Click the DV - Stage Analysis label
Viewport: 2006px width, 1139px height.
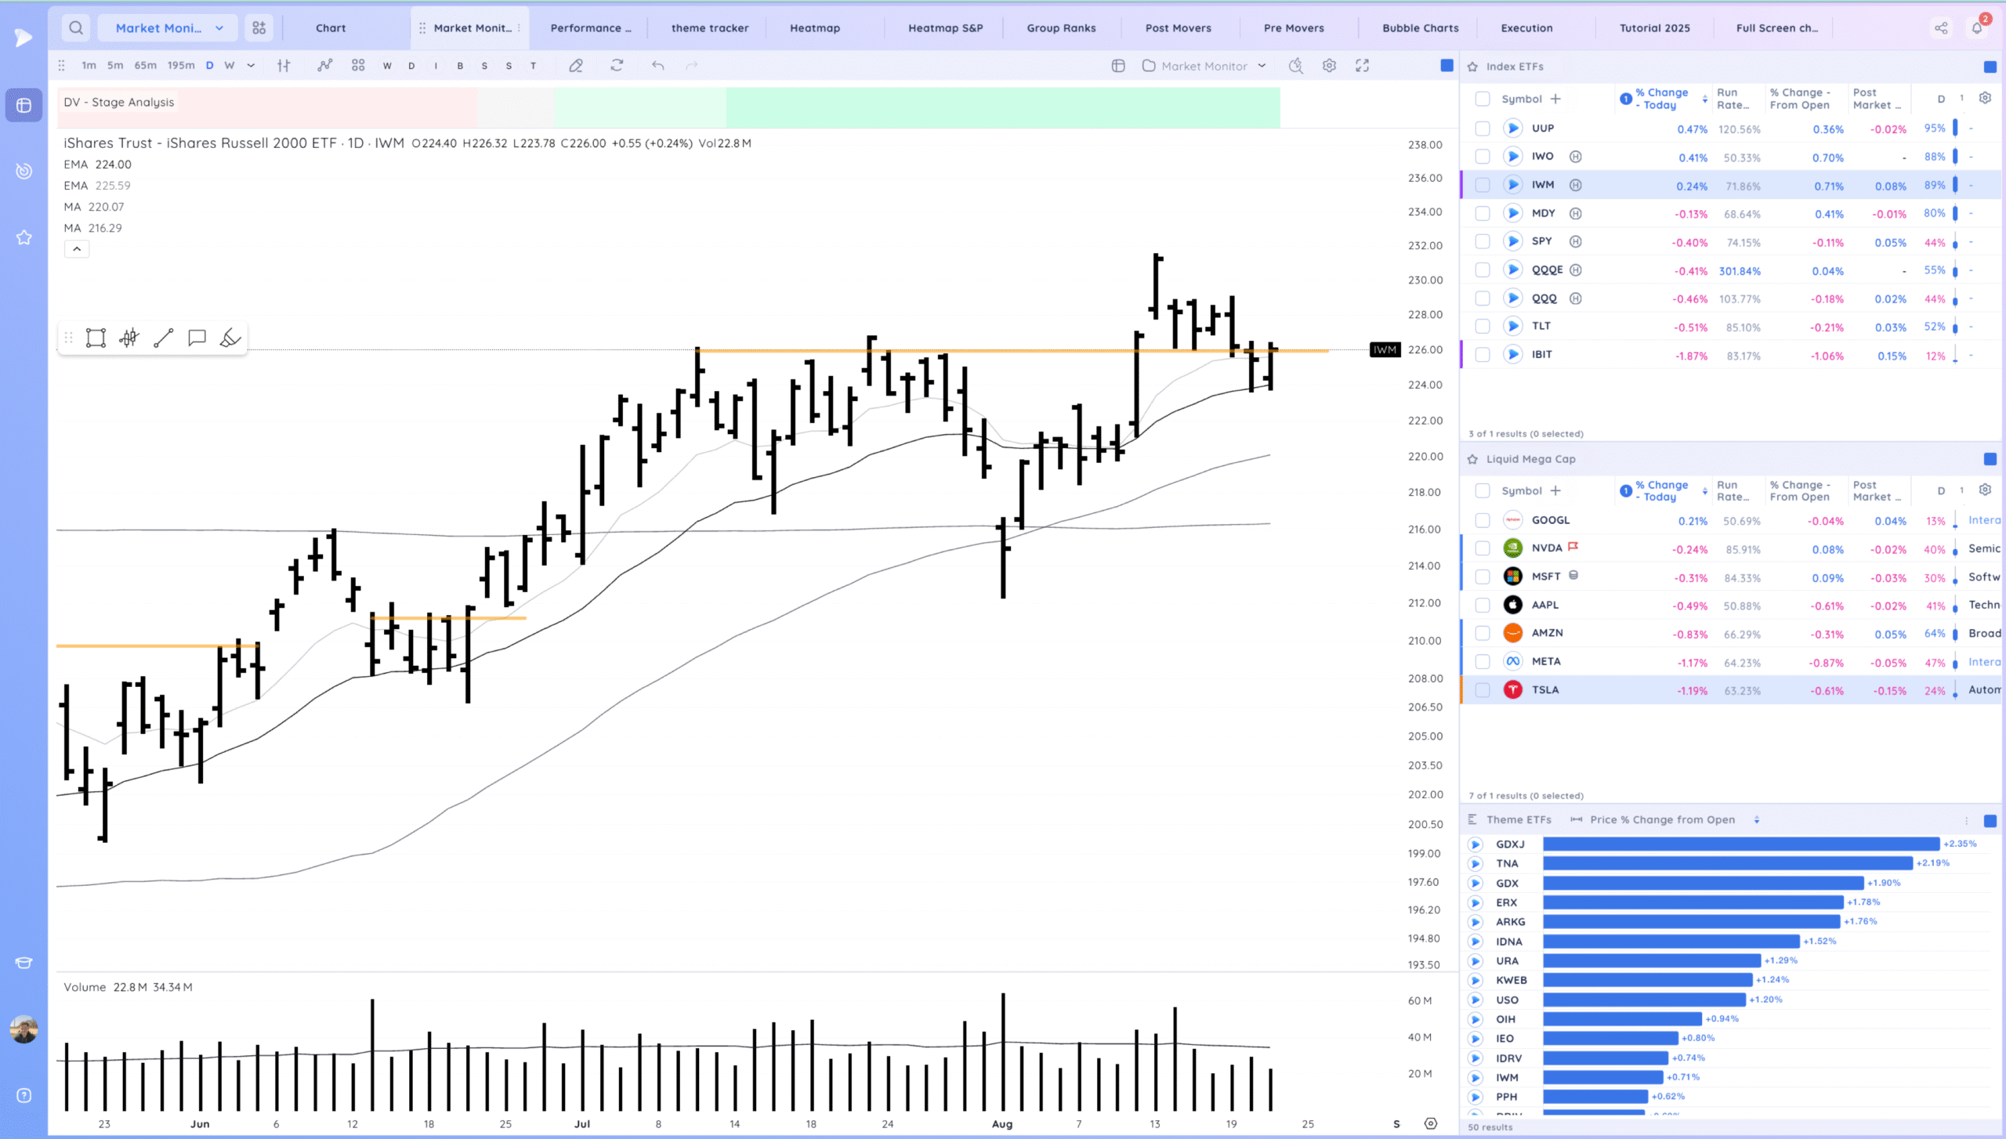click(119, 102)
